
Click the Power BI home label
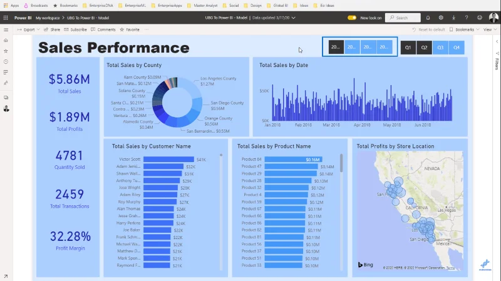tap(23, 18)
